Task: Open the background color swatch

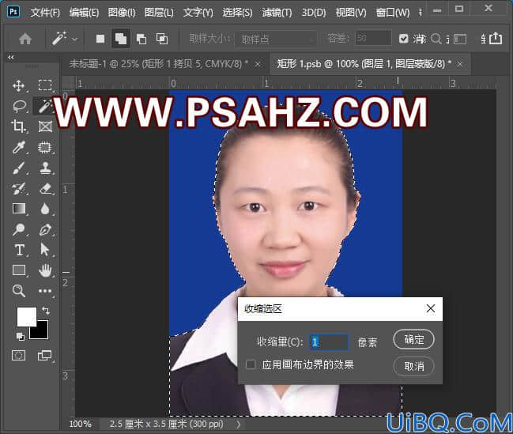Action: click(42, 332)
